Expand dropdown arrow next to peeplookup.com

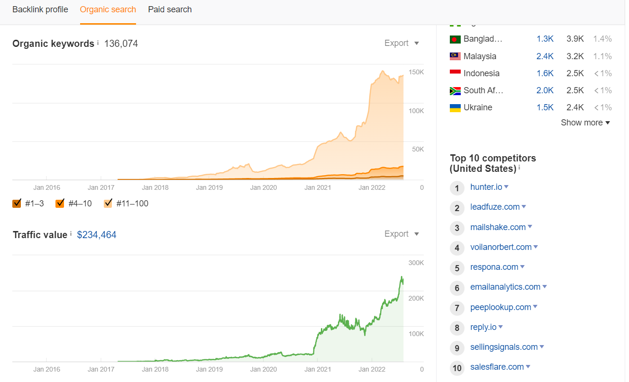point(535,307)
